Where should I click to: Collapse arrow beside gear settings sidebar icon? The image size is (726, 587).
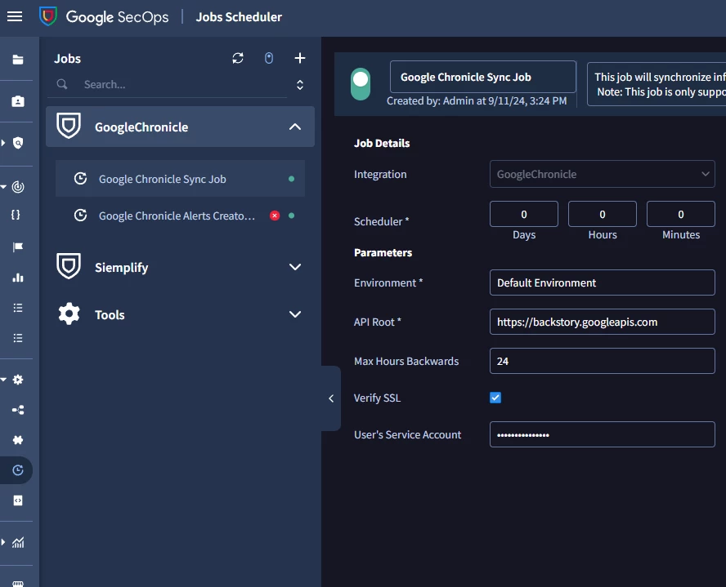[3, 380]
